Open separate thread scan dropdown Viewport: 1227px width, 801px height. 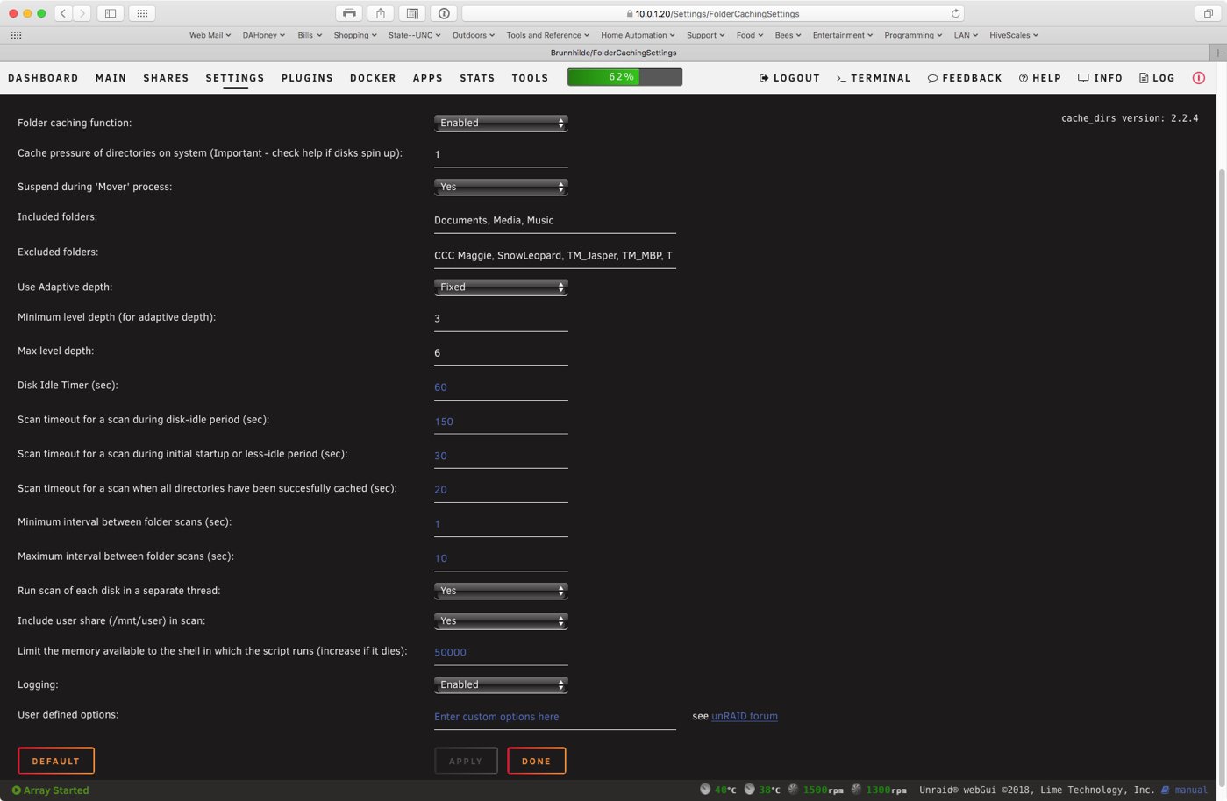tap(501, 591)
